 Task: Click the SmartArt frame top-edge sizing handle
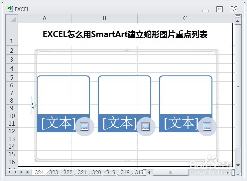pyautogui.click(x=127, y=50)
